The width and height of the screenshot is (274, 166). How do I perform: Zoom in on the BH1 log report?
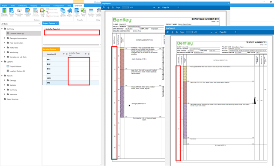(159, 8)
